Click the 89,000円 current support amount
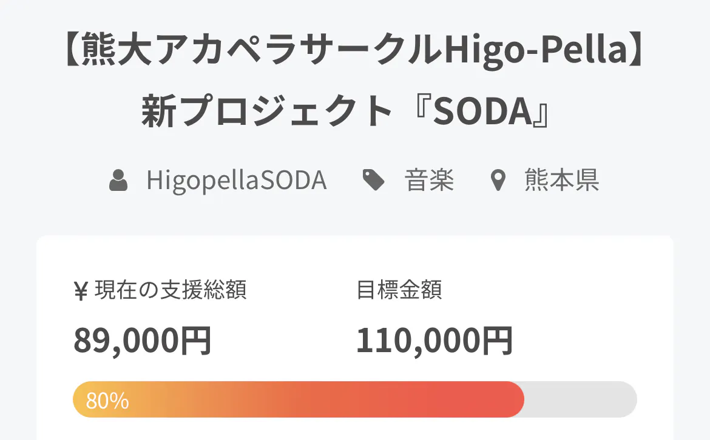Image resolution: width=710 pixels, height=440 pixels. pyautogui.click(x=143, y=341)
